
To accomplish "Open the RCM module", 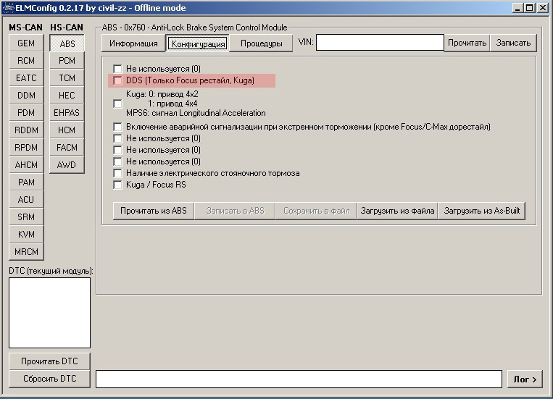I will (x=26, y=61).
